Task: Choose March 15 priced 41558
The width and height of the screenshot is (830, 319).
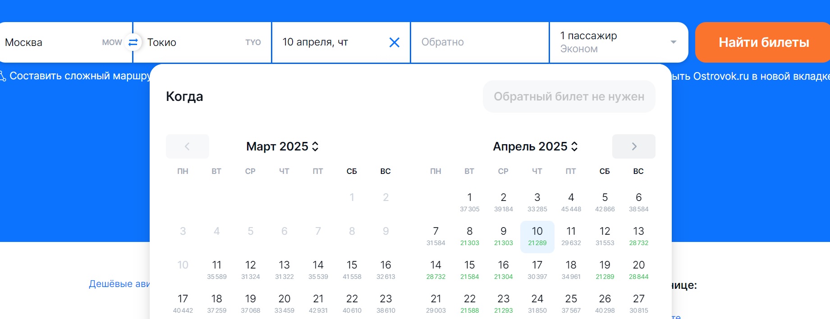Action: 352,270
